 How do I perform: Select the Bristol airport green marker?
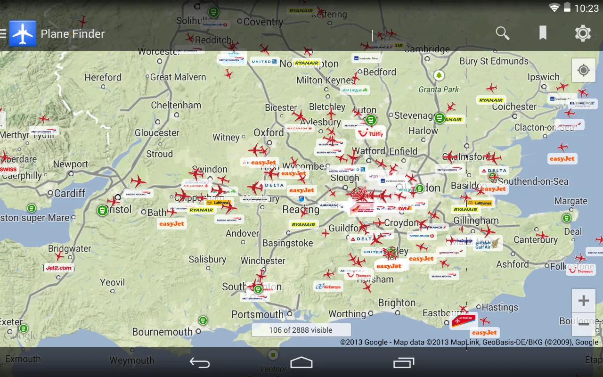click(102, 210)
